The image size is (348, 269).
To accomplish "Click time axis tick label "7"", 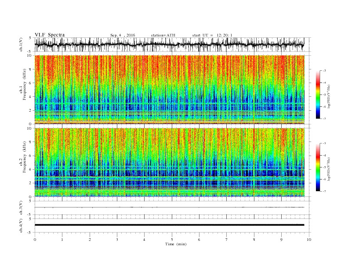I will pos(227,240).
